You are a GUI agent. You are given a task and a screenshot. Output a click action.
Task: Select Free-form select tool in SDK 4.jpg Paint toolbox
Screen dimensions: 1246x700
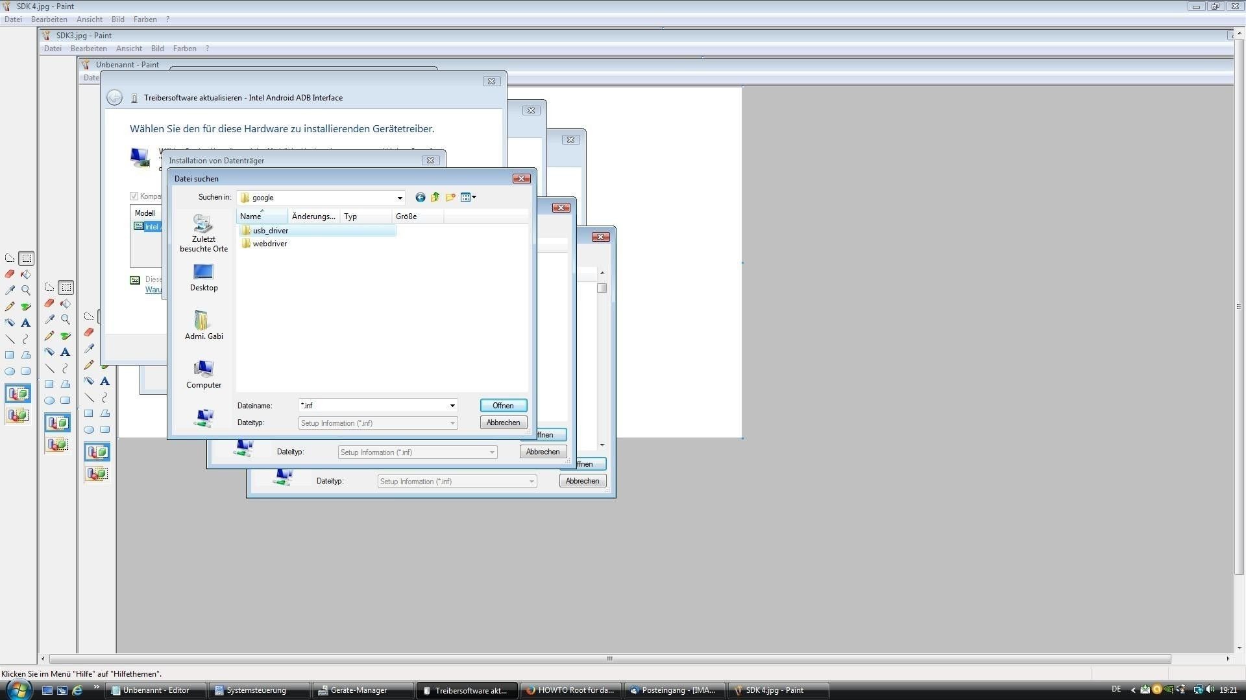[x=10, y=258]
